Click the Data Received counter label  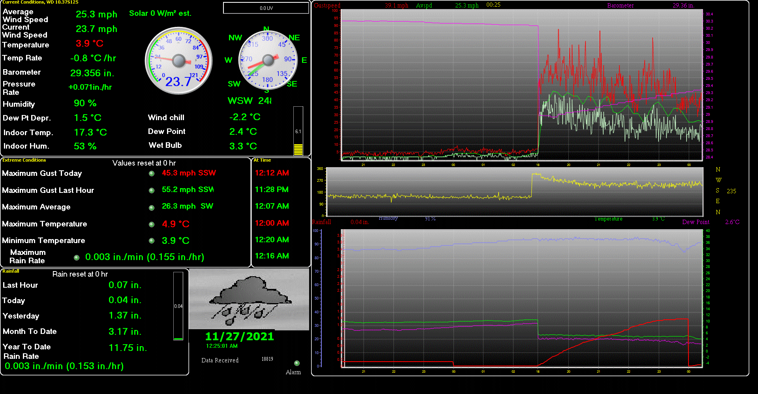[x=220, y=360]
